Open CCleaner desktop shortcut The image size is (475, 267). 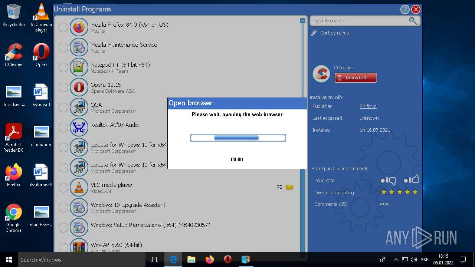[x=14, y=55]
